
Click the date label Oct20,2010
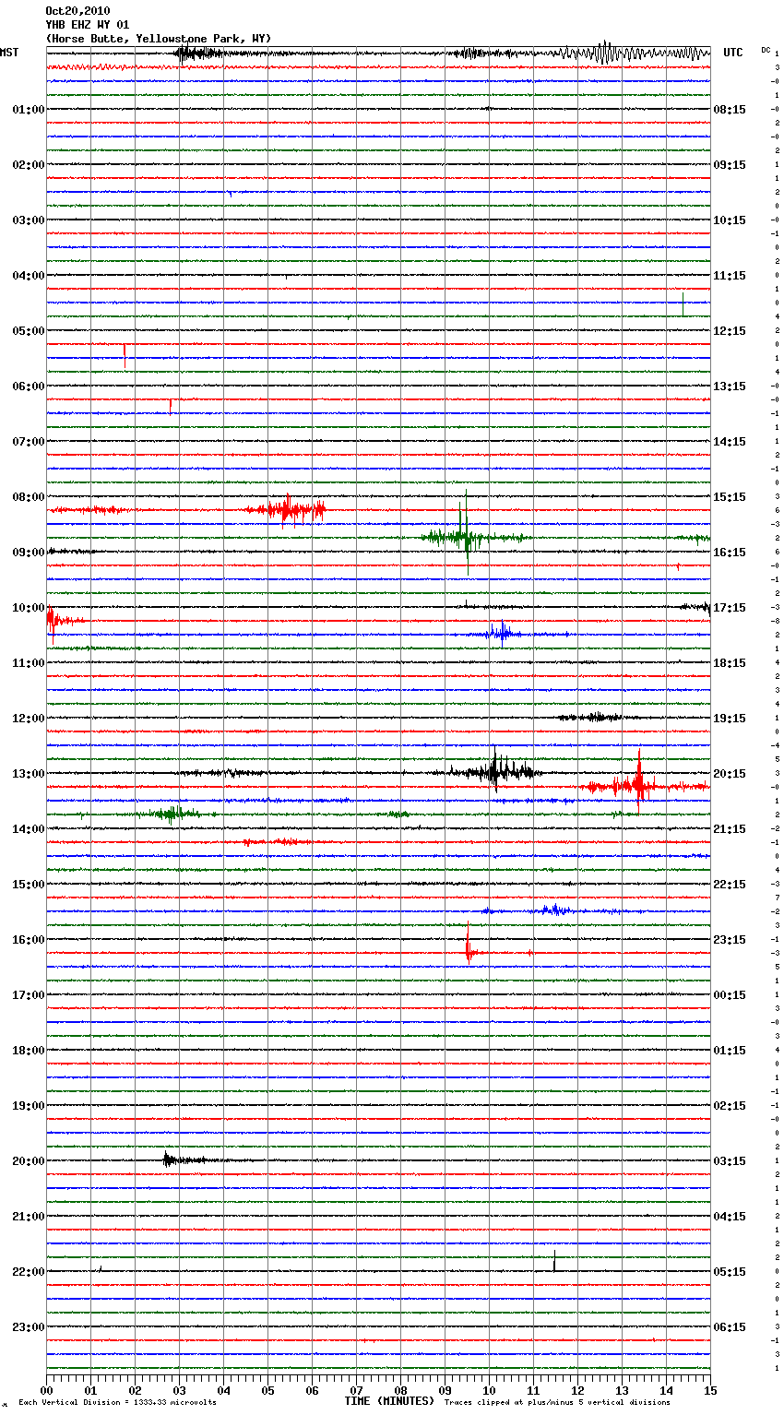point(77,11)
